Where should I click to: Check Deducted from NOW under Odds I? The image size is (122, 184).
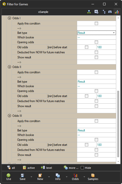96,52
